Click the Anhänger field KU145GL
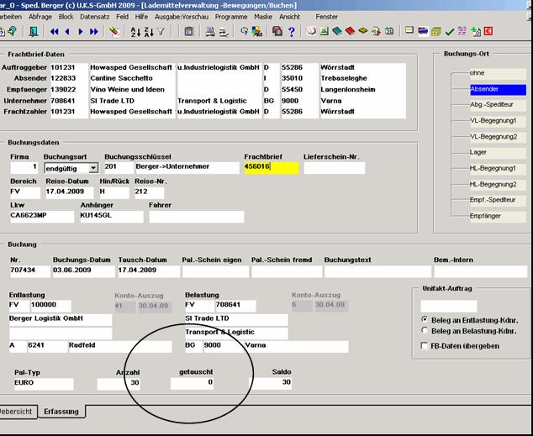 coord(112,216)
